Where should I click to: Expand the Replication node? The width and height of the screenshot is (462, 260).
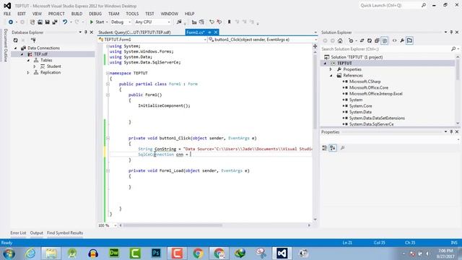(x=28, y=72)
